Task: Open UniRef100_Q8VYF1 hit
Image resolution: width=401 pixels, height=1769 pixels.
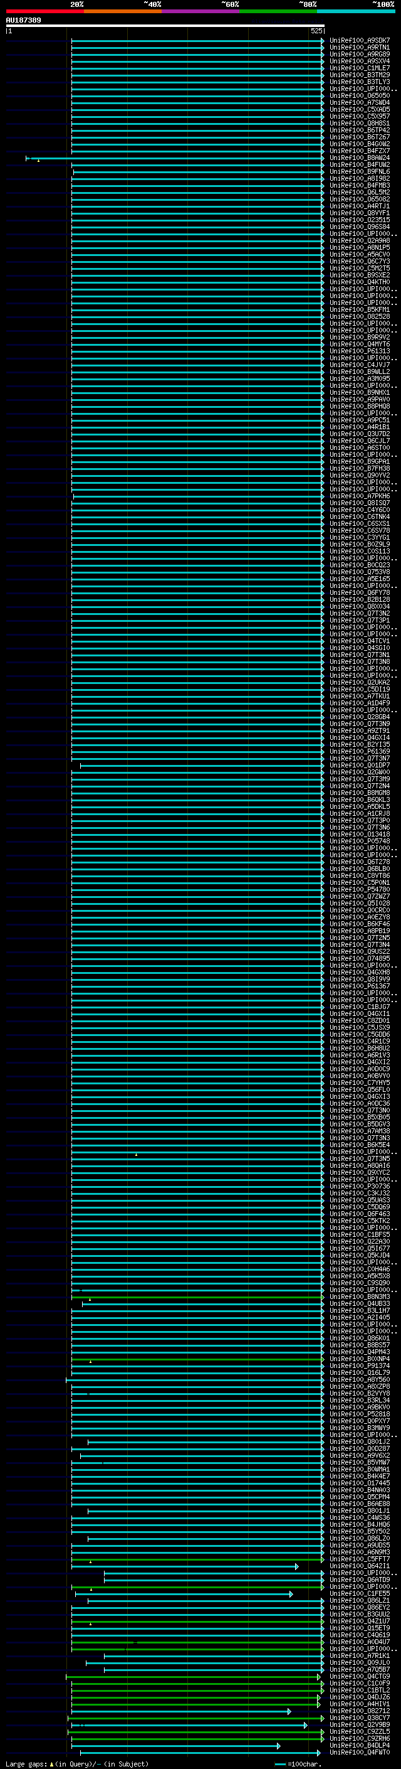Action: [x=359, y=213]
